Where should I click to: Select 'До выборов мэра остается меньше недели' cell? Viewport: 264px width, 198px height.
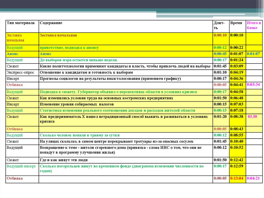[79, 60]
